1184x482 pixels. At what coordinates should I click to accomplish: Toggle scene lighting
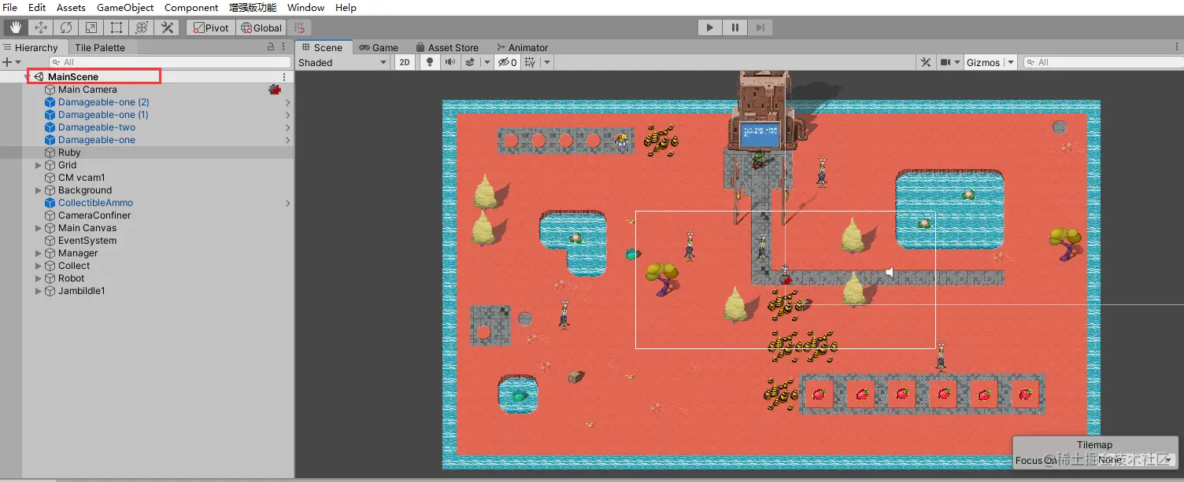point(429,62)
